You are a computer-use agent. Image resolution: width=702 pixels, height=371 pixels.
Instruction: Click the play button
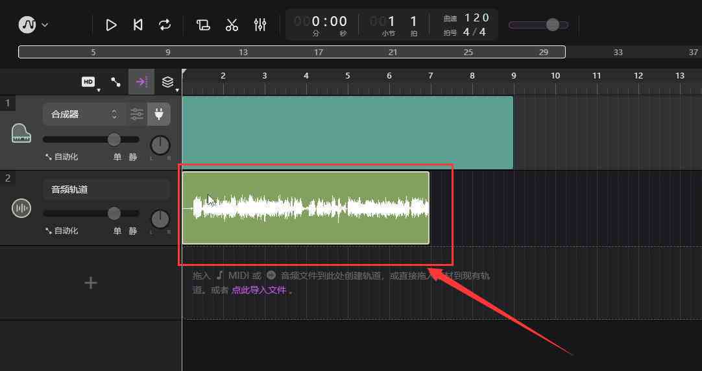[111, 25]
